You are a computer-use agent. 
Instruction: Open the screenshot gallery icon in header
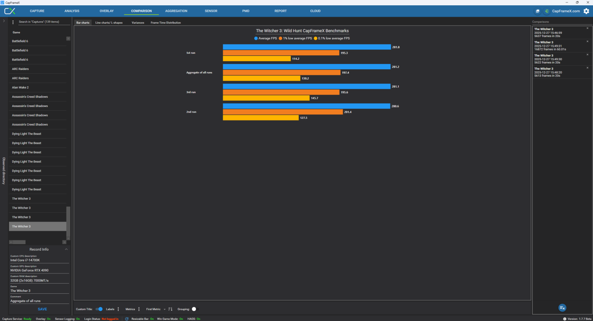pos(537,11)
